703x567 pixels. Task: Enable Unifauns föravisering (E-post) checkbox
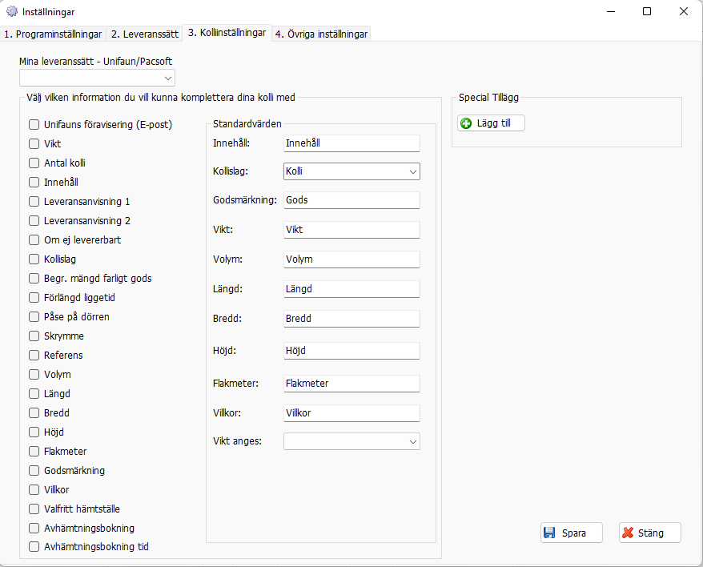[34, 125]
